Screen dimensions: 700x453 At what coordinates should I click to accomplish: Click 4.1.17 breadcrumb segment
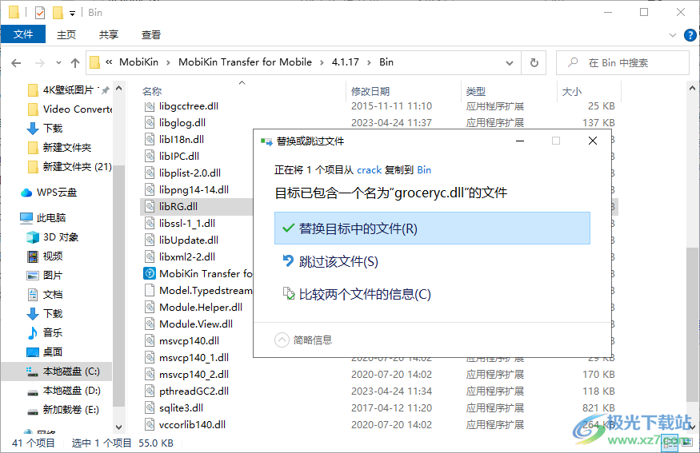[345, 62]
